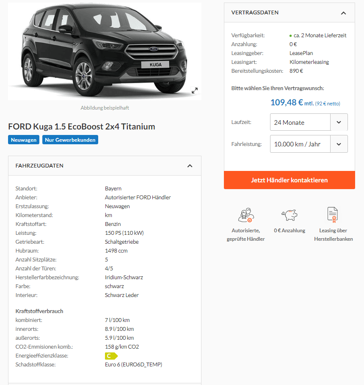Screen dimensions: 364x385
Task: Click the 109,48 € monthly price
Action: 287,102
